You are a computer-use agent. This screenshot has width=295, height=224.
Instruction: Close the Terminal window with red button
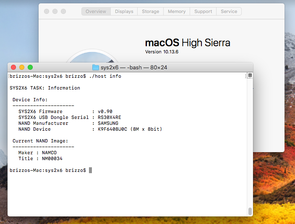(13, 67)
